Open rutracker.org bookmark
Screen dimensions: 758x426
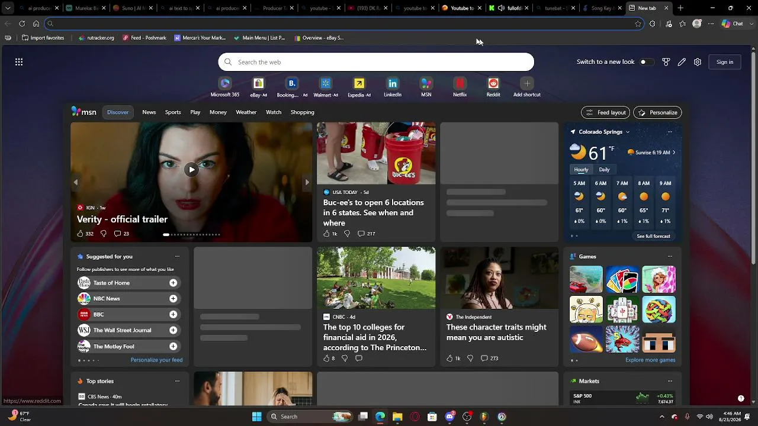pos(96,38)
